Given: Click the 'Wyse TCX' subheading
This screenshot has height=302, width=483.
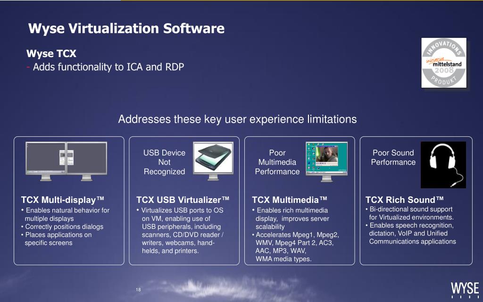Looking at the screenshot, I should (x=51, y=54).
